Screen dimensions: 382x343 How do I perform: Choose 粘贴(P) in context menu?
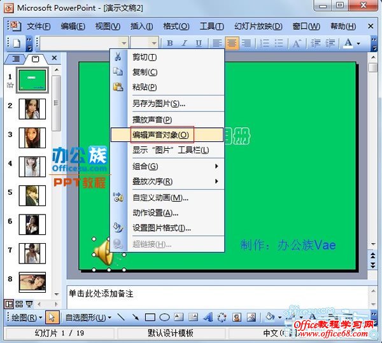coord(167,87)
